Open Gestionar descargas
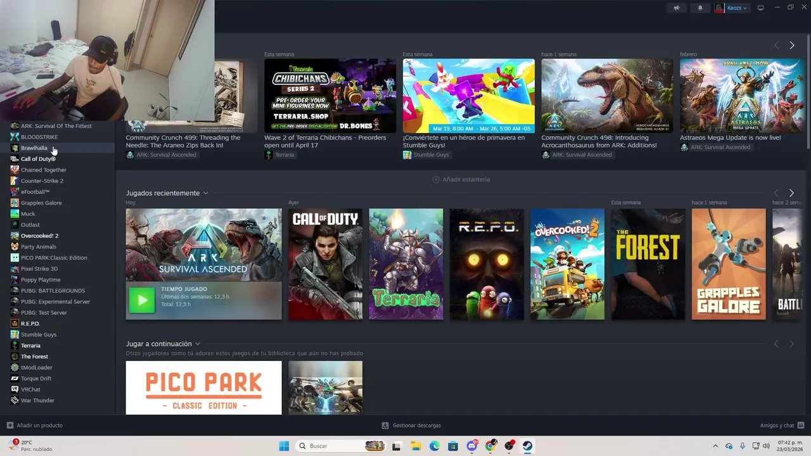 (411, 425)
